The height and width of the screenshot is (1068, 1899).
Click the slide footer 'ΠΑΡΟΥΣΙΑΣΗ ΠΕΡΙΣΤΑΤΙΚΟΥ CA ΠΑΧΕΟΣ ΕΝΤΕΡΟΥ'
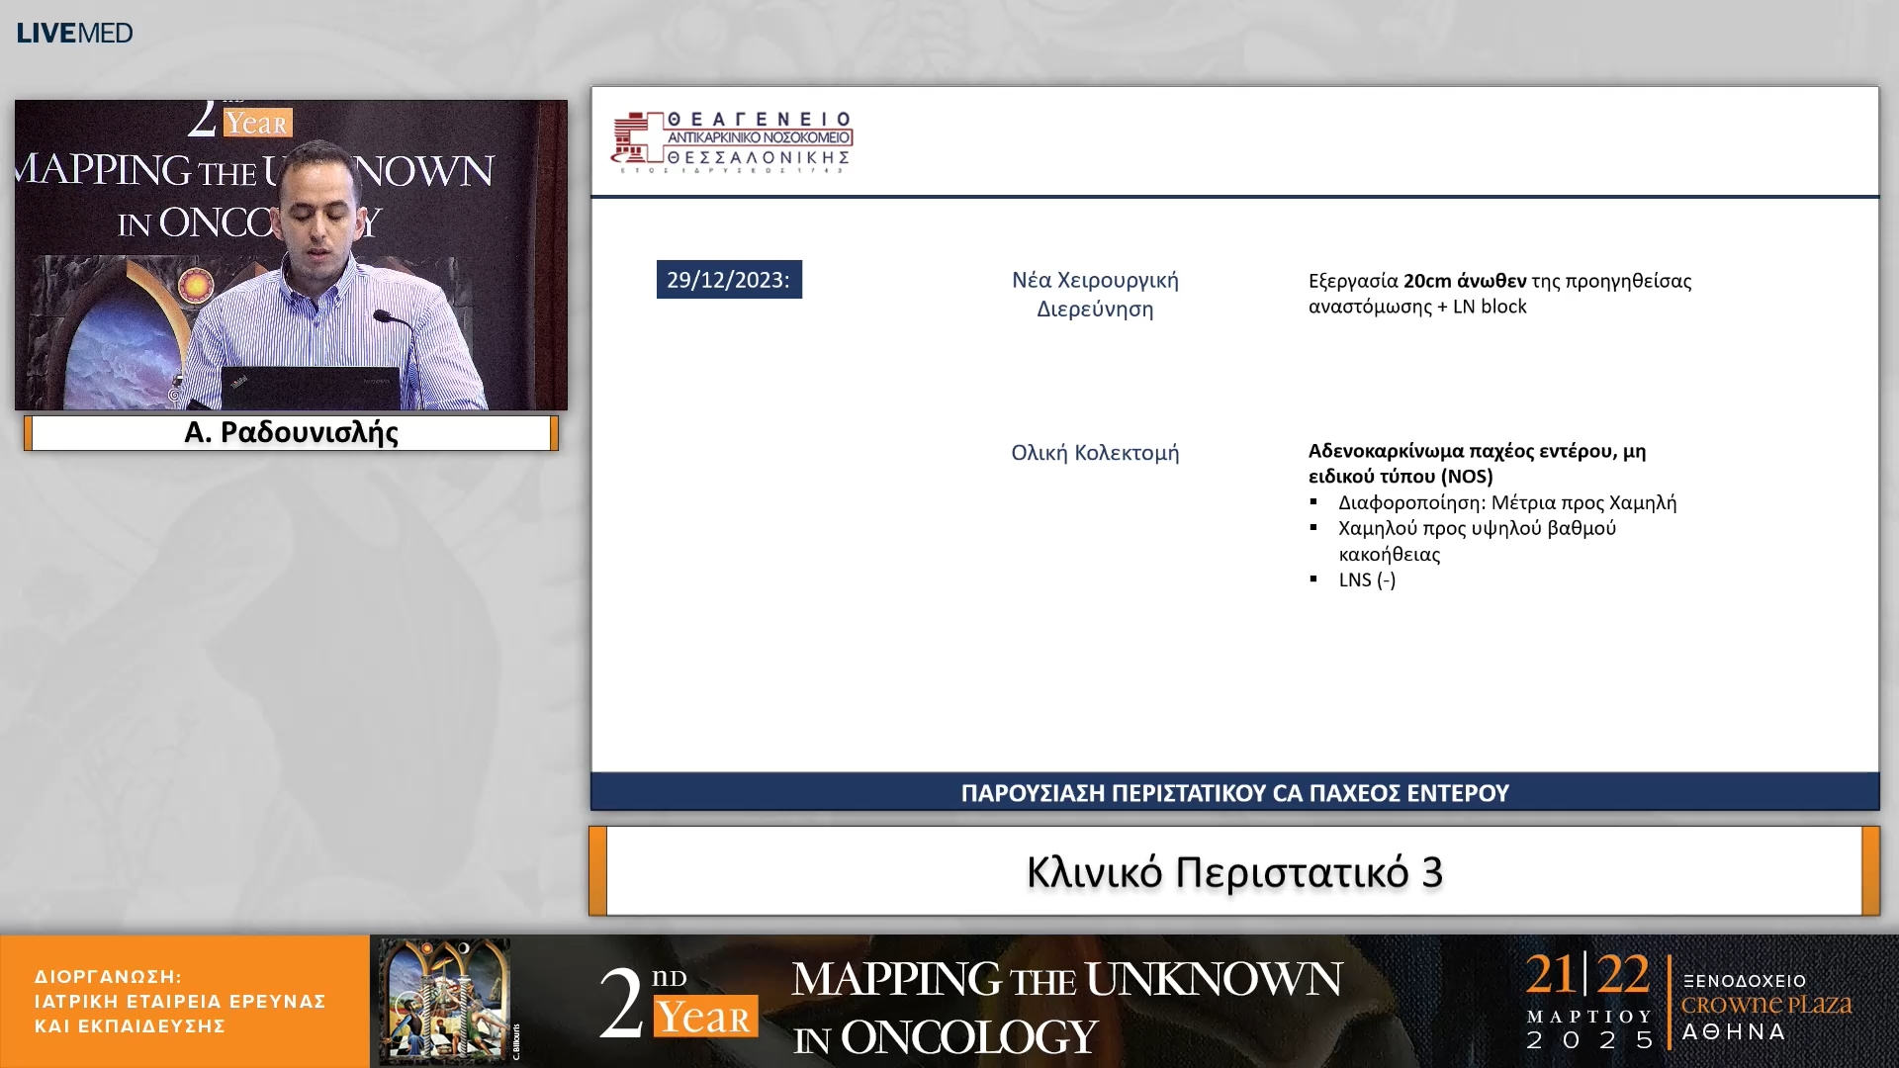click(1234, 793)
